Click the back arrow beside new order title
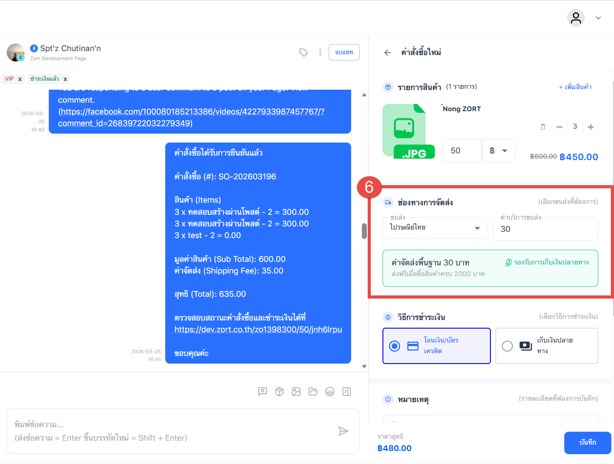Screen dimensions: 614x464 387,52
